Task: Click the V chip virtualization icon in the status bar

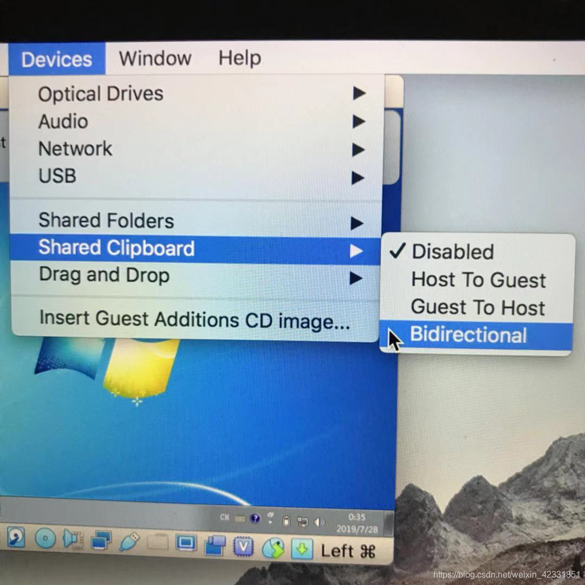Action: [x=243, y=547]
